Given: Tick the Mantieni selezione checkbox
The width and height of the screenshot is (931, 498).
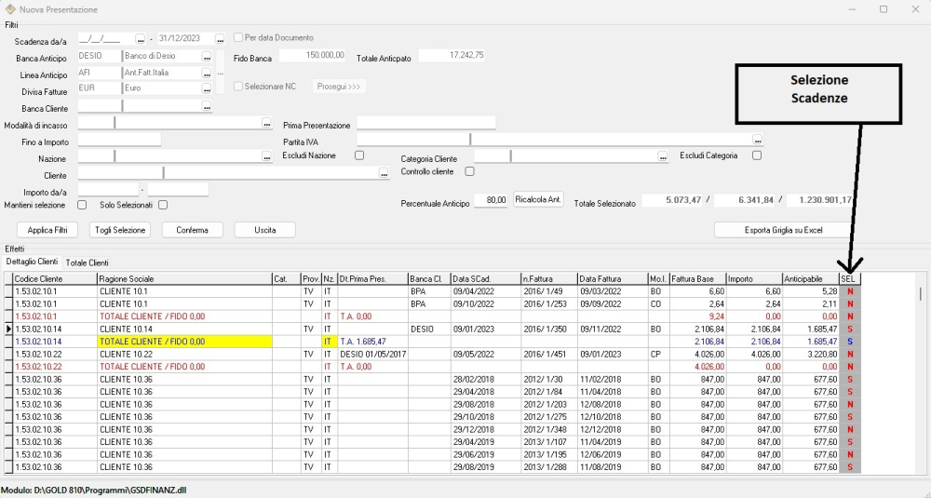Looking at the screenshot, I should point(82,205).
